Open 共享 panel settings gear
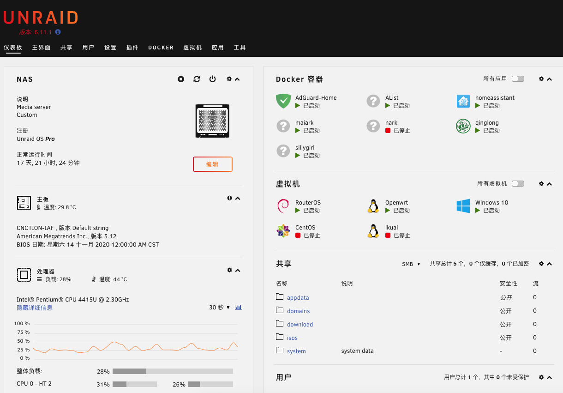The height and width of the screenshot is (393, 563). (x=541, y=264)
